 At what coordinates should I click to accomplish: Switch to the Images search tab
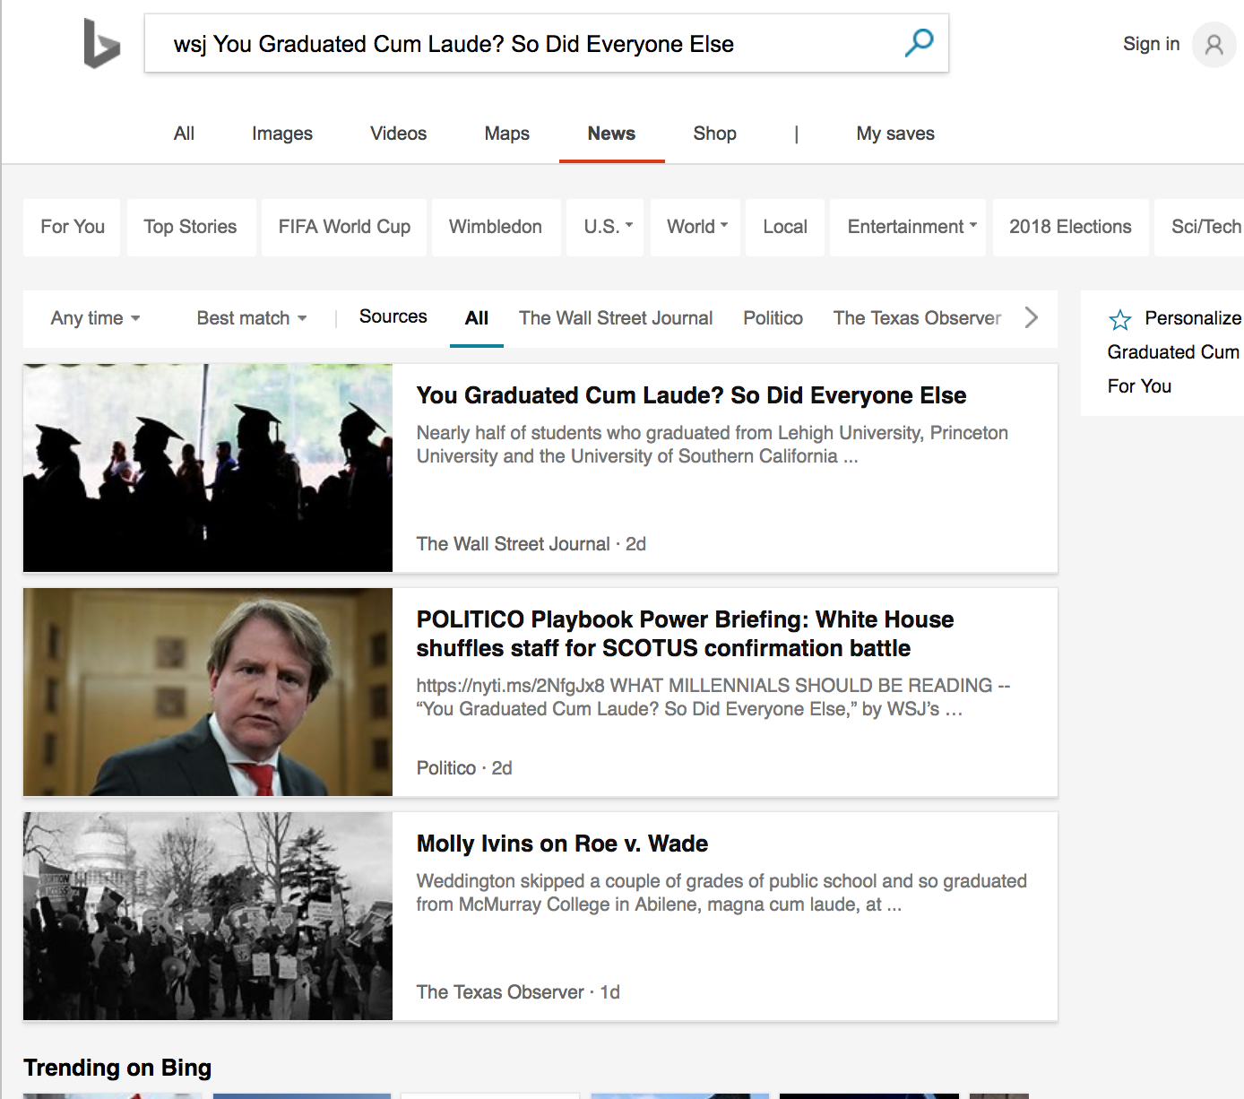pos(281,134)
